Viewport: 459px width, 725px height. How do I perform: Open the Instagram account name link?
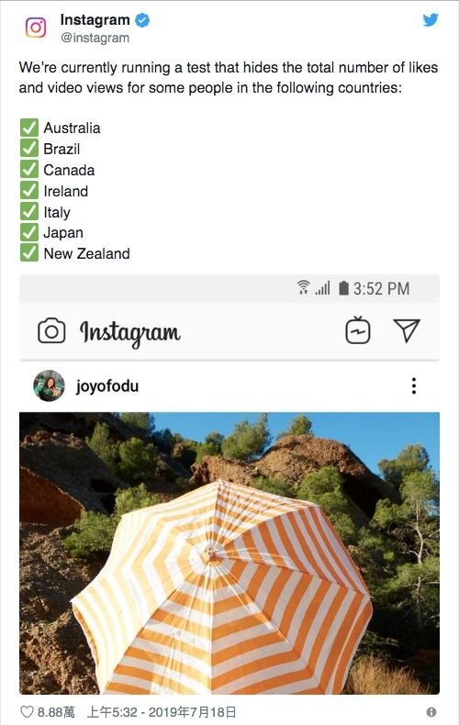[95, 20]
